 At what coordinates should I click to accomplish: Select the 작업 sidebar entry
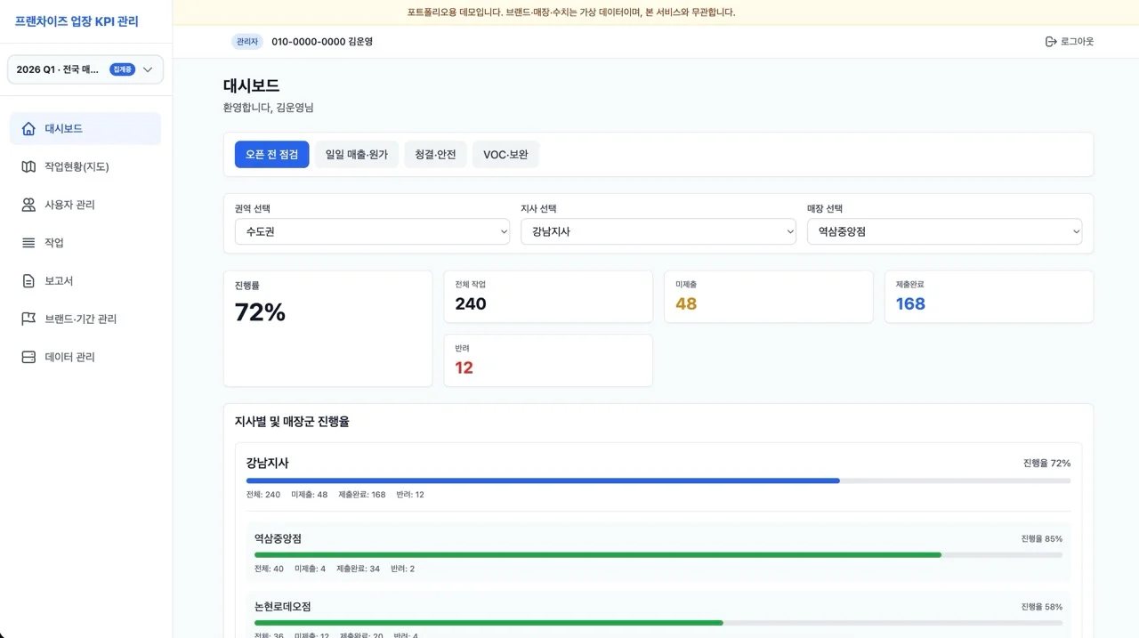85,243
